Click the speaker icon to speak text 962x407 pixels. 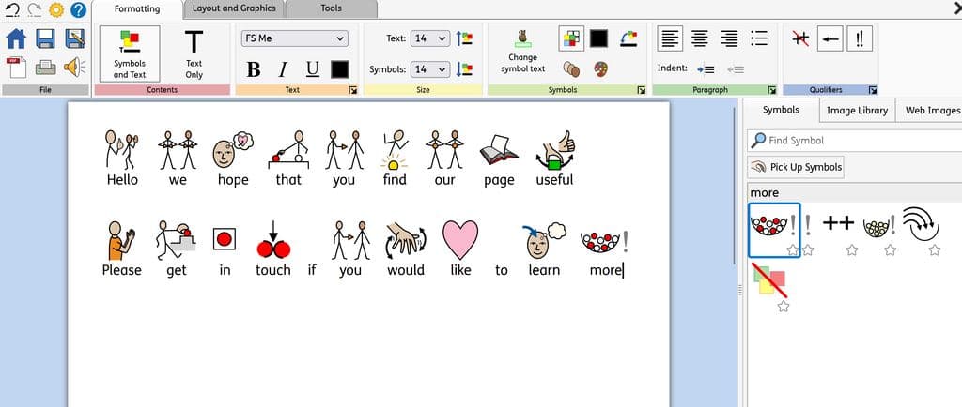tap(73, 68)
